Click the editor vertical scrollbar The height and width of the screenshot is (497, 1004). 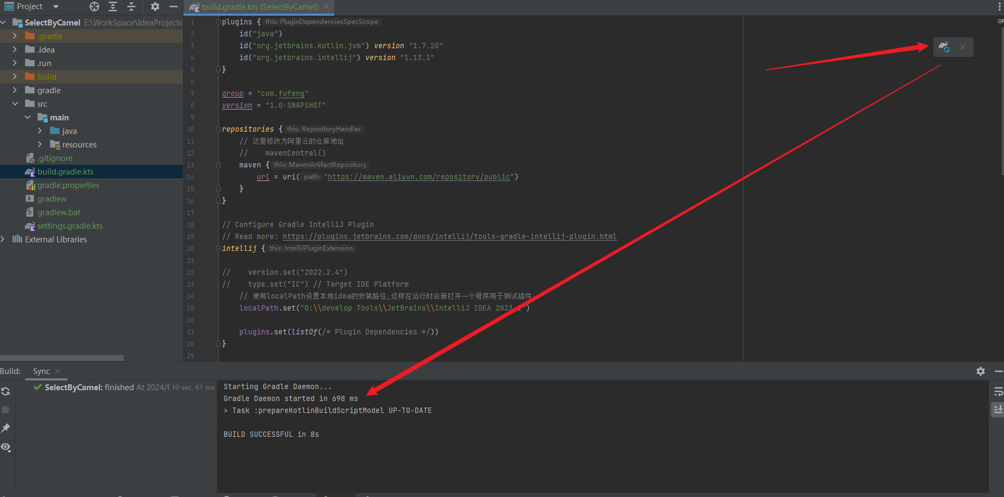[1002, 100]
